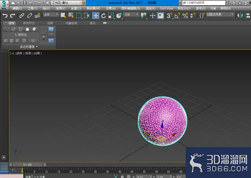Open the 编辑(E) menu
251x178 pixels.
[x=17, y=9]
